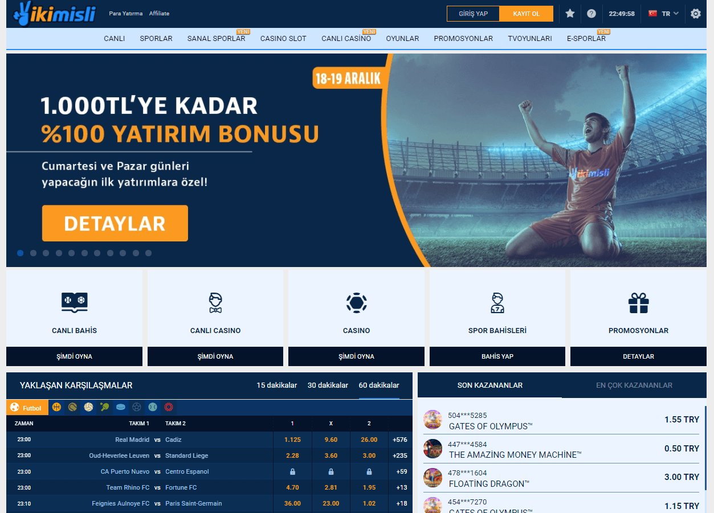Select the ice hockey puck icon
714x513 pixels.
point(120,407)
